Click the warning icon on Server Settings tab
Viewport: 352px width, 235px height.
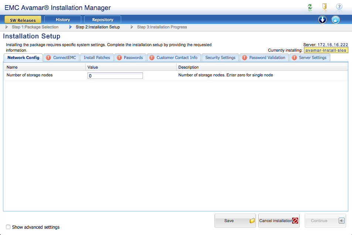coord(294,58)
